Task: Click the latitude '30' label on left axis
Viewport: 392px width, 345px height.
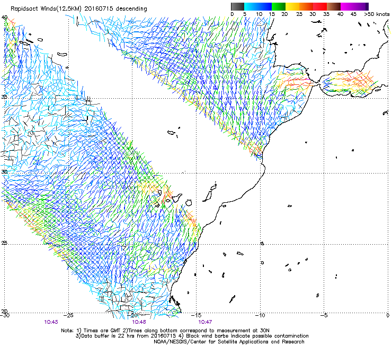Action: point(4,172)
